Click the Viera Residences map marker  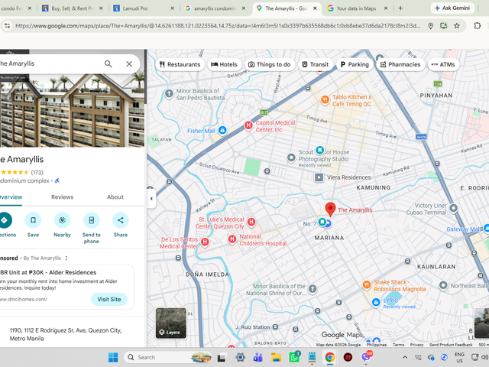point(319,177)
